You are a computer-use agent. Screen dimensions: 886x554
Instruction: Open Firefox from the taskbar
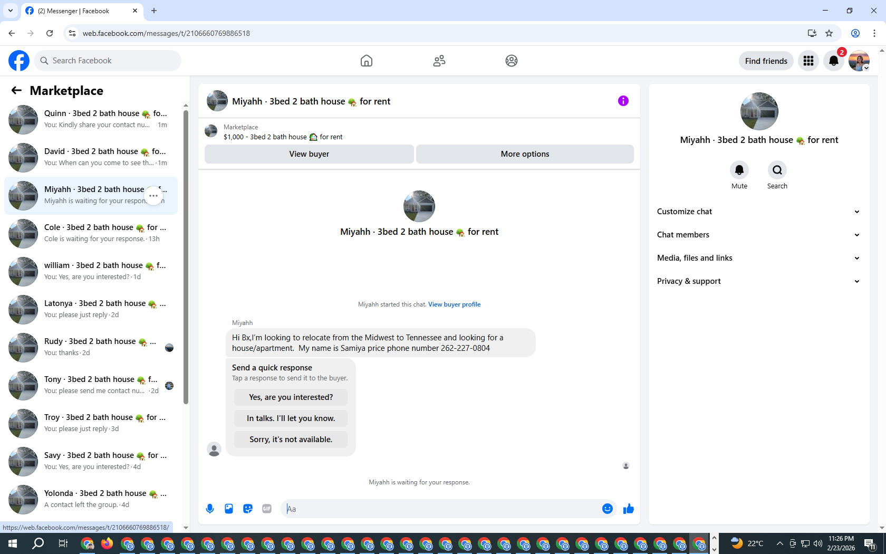click(107, 543)
